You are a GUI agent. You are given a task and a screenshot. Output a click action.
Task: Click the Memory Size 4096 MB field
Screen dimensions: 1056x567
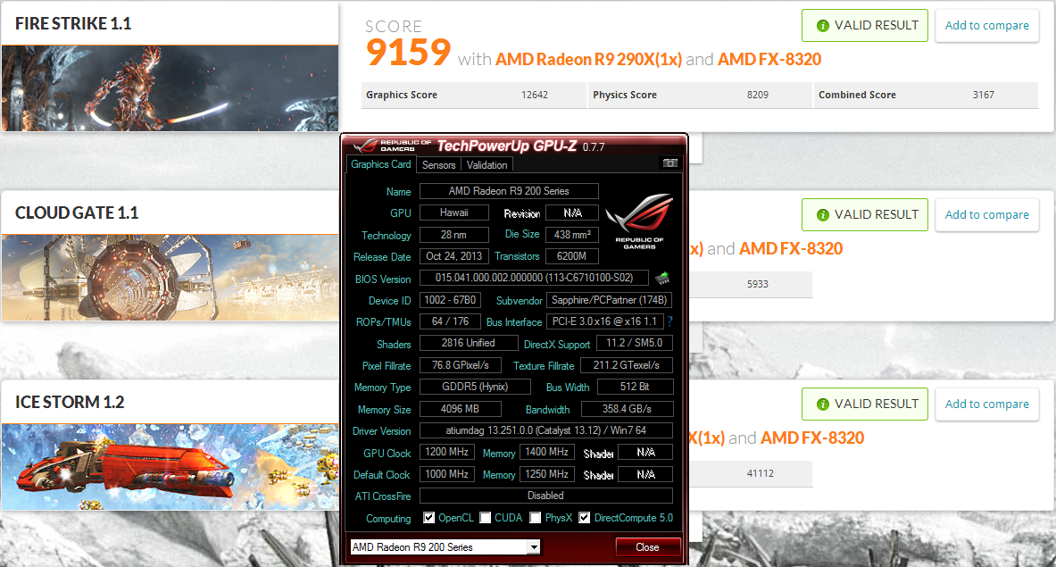click(460, 409)
